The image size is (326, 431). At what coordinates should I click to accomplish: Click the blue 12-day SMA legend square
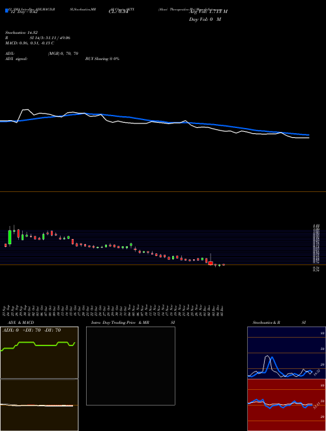7,10
